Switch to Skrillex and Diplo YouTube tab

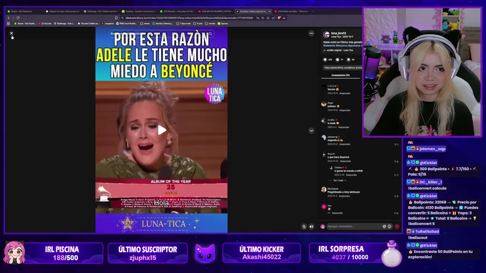(x=292, y=11)
